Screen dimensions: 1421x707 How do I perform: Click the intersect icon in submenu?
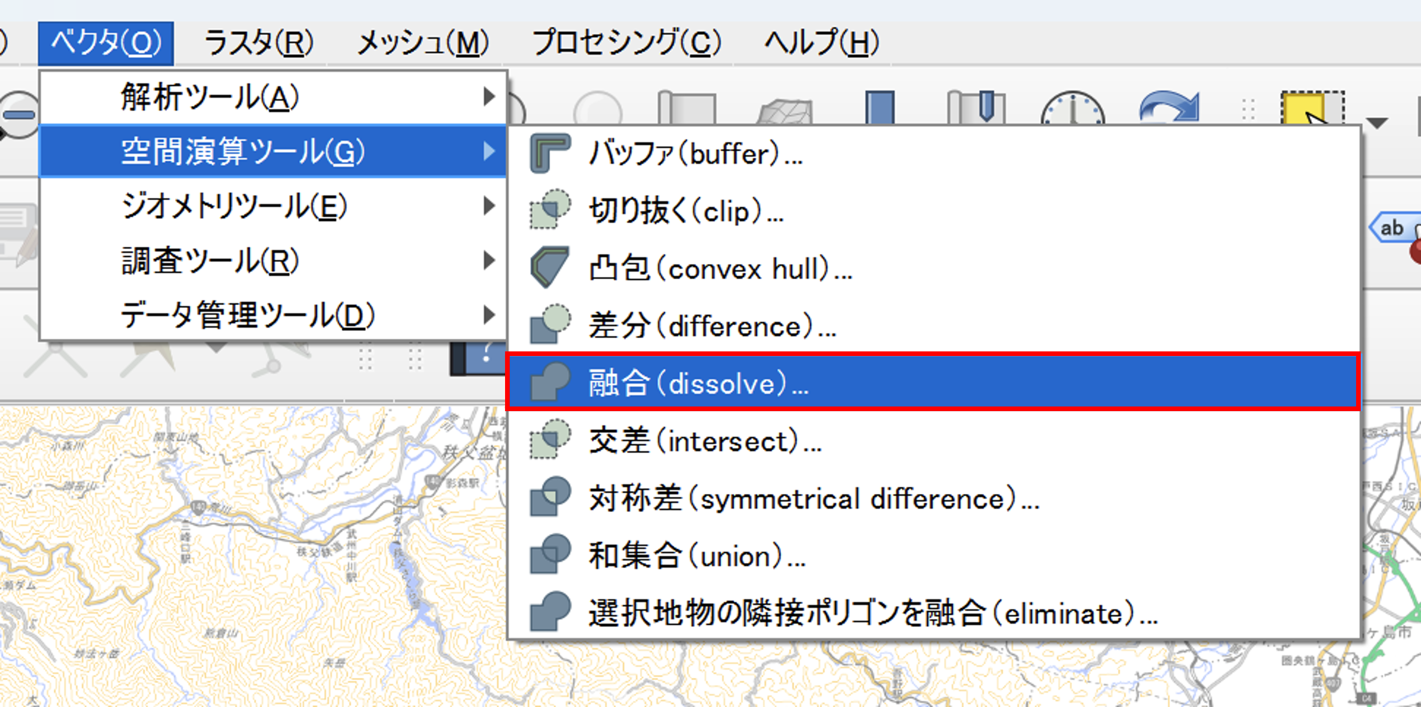(550, 440)
